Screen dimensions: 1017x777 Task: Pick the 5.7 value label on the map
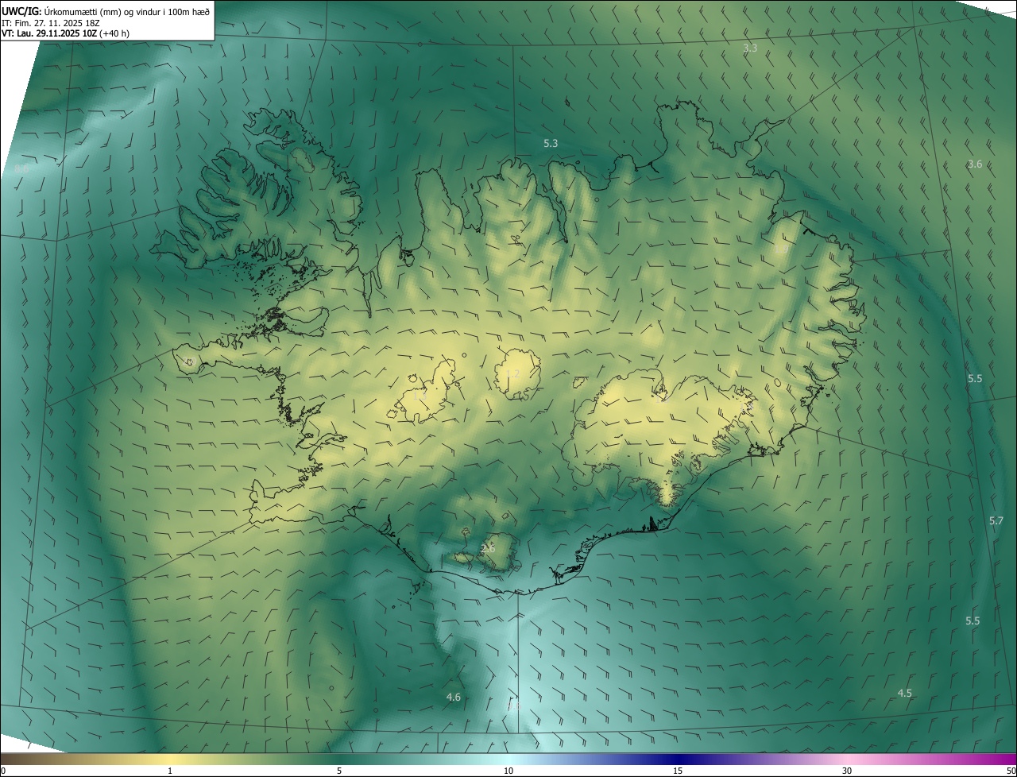[x=996, y=521]
